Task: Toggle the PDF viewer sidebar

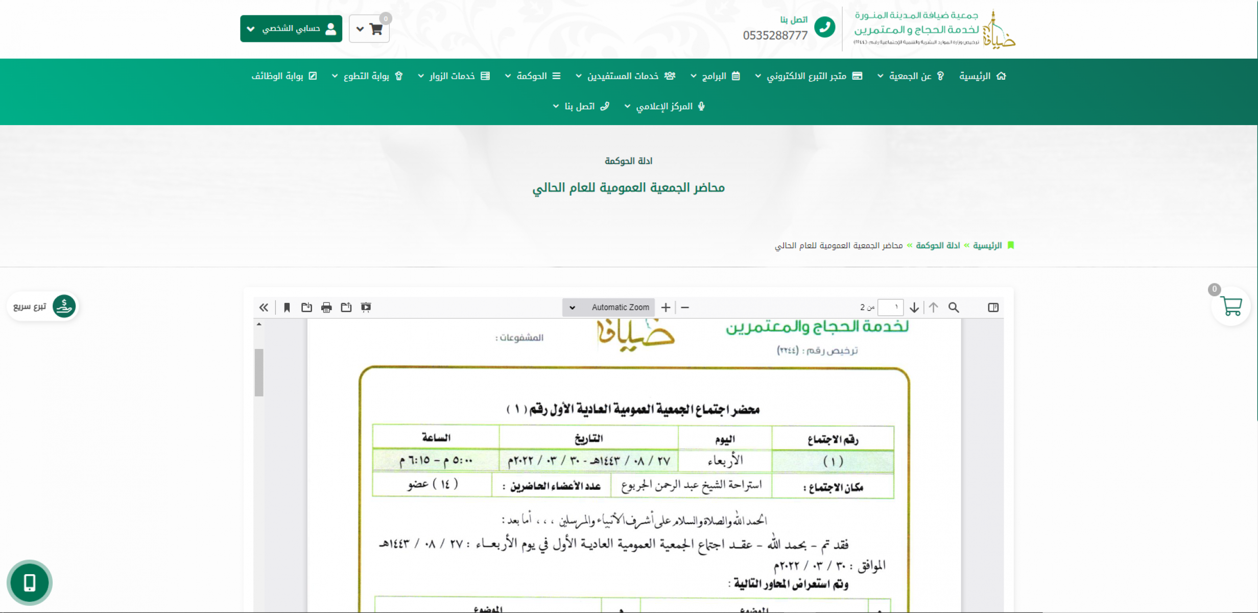Action: tap(993, 307)
